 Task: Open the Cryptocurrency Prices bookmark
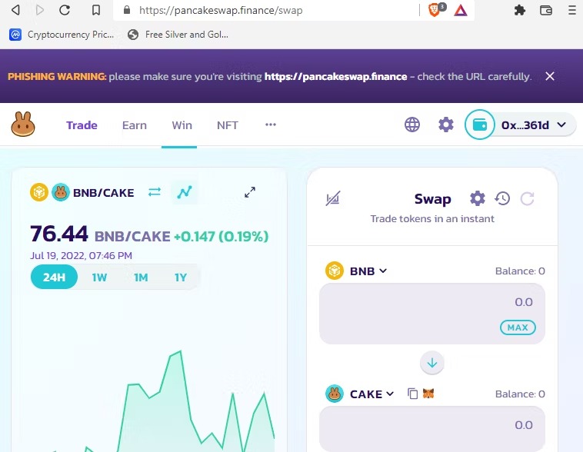62,35
